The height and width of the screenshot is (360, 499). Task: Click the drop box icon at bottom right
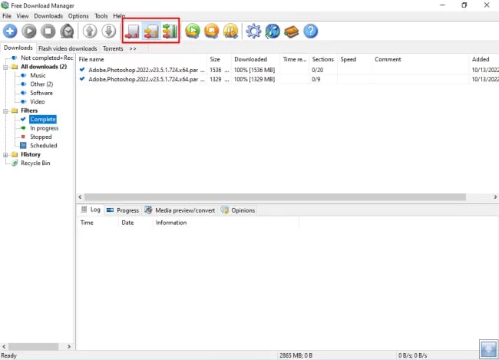click(488, 349)
